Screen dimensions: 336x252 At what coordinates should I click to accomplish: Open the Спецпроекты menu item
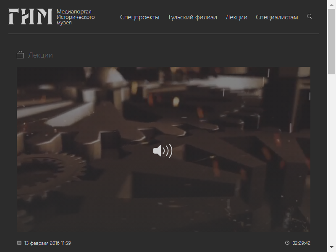point(139,17)
